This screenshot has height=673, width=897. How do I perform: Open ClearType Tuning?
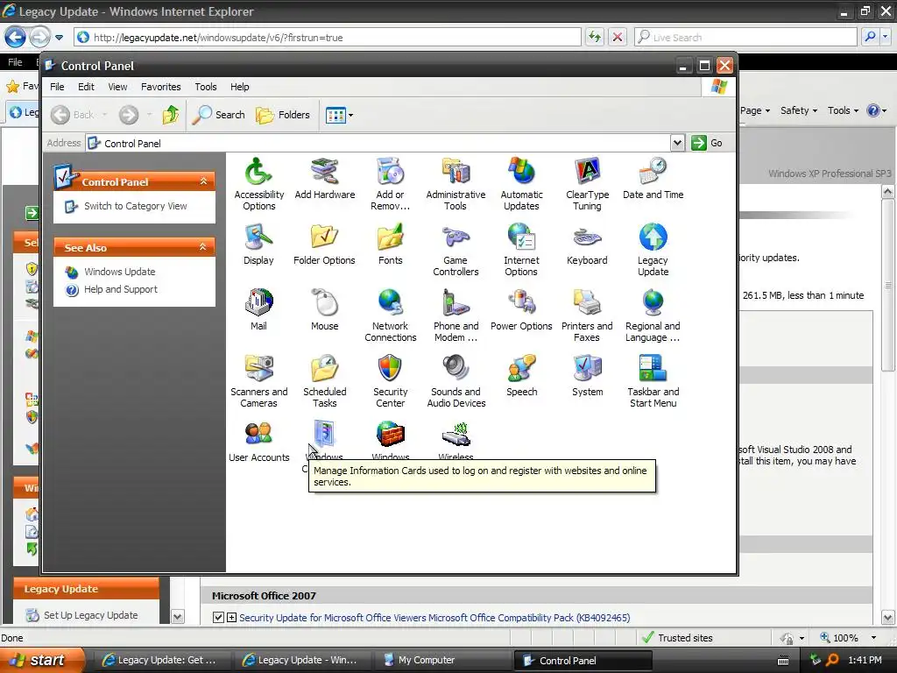pos(587,183)
